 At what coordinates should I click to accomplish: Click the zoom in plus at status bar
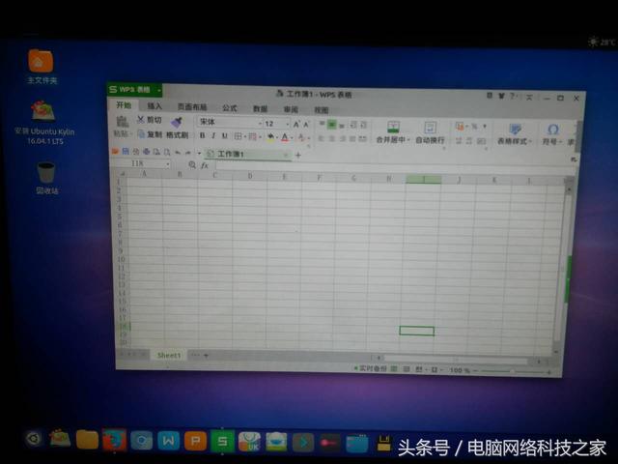pyautogui.click(x=548, y=372)
